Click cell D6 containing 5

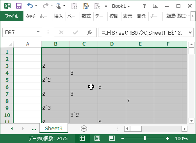tap(112, 87)
